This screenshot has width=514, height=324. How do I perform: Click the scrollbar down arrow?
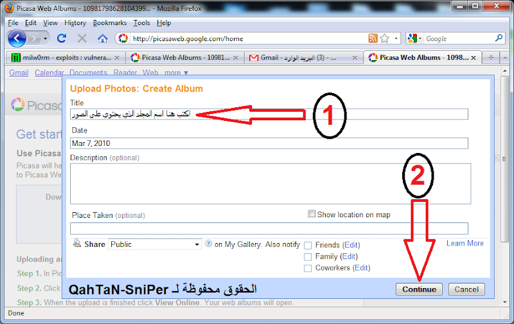click(x=505, y=302)
